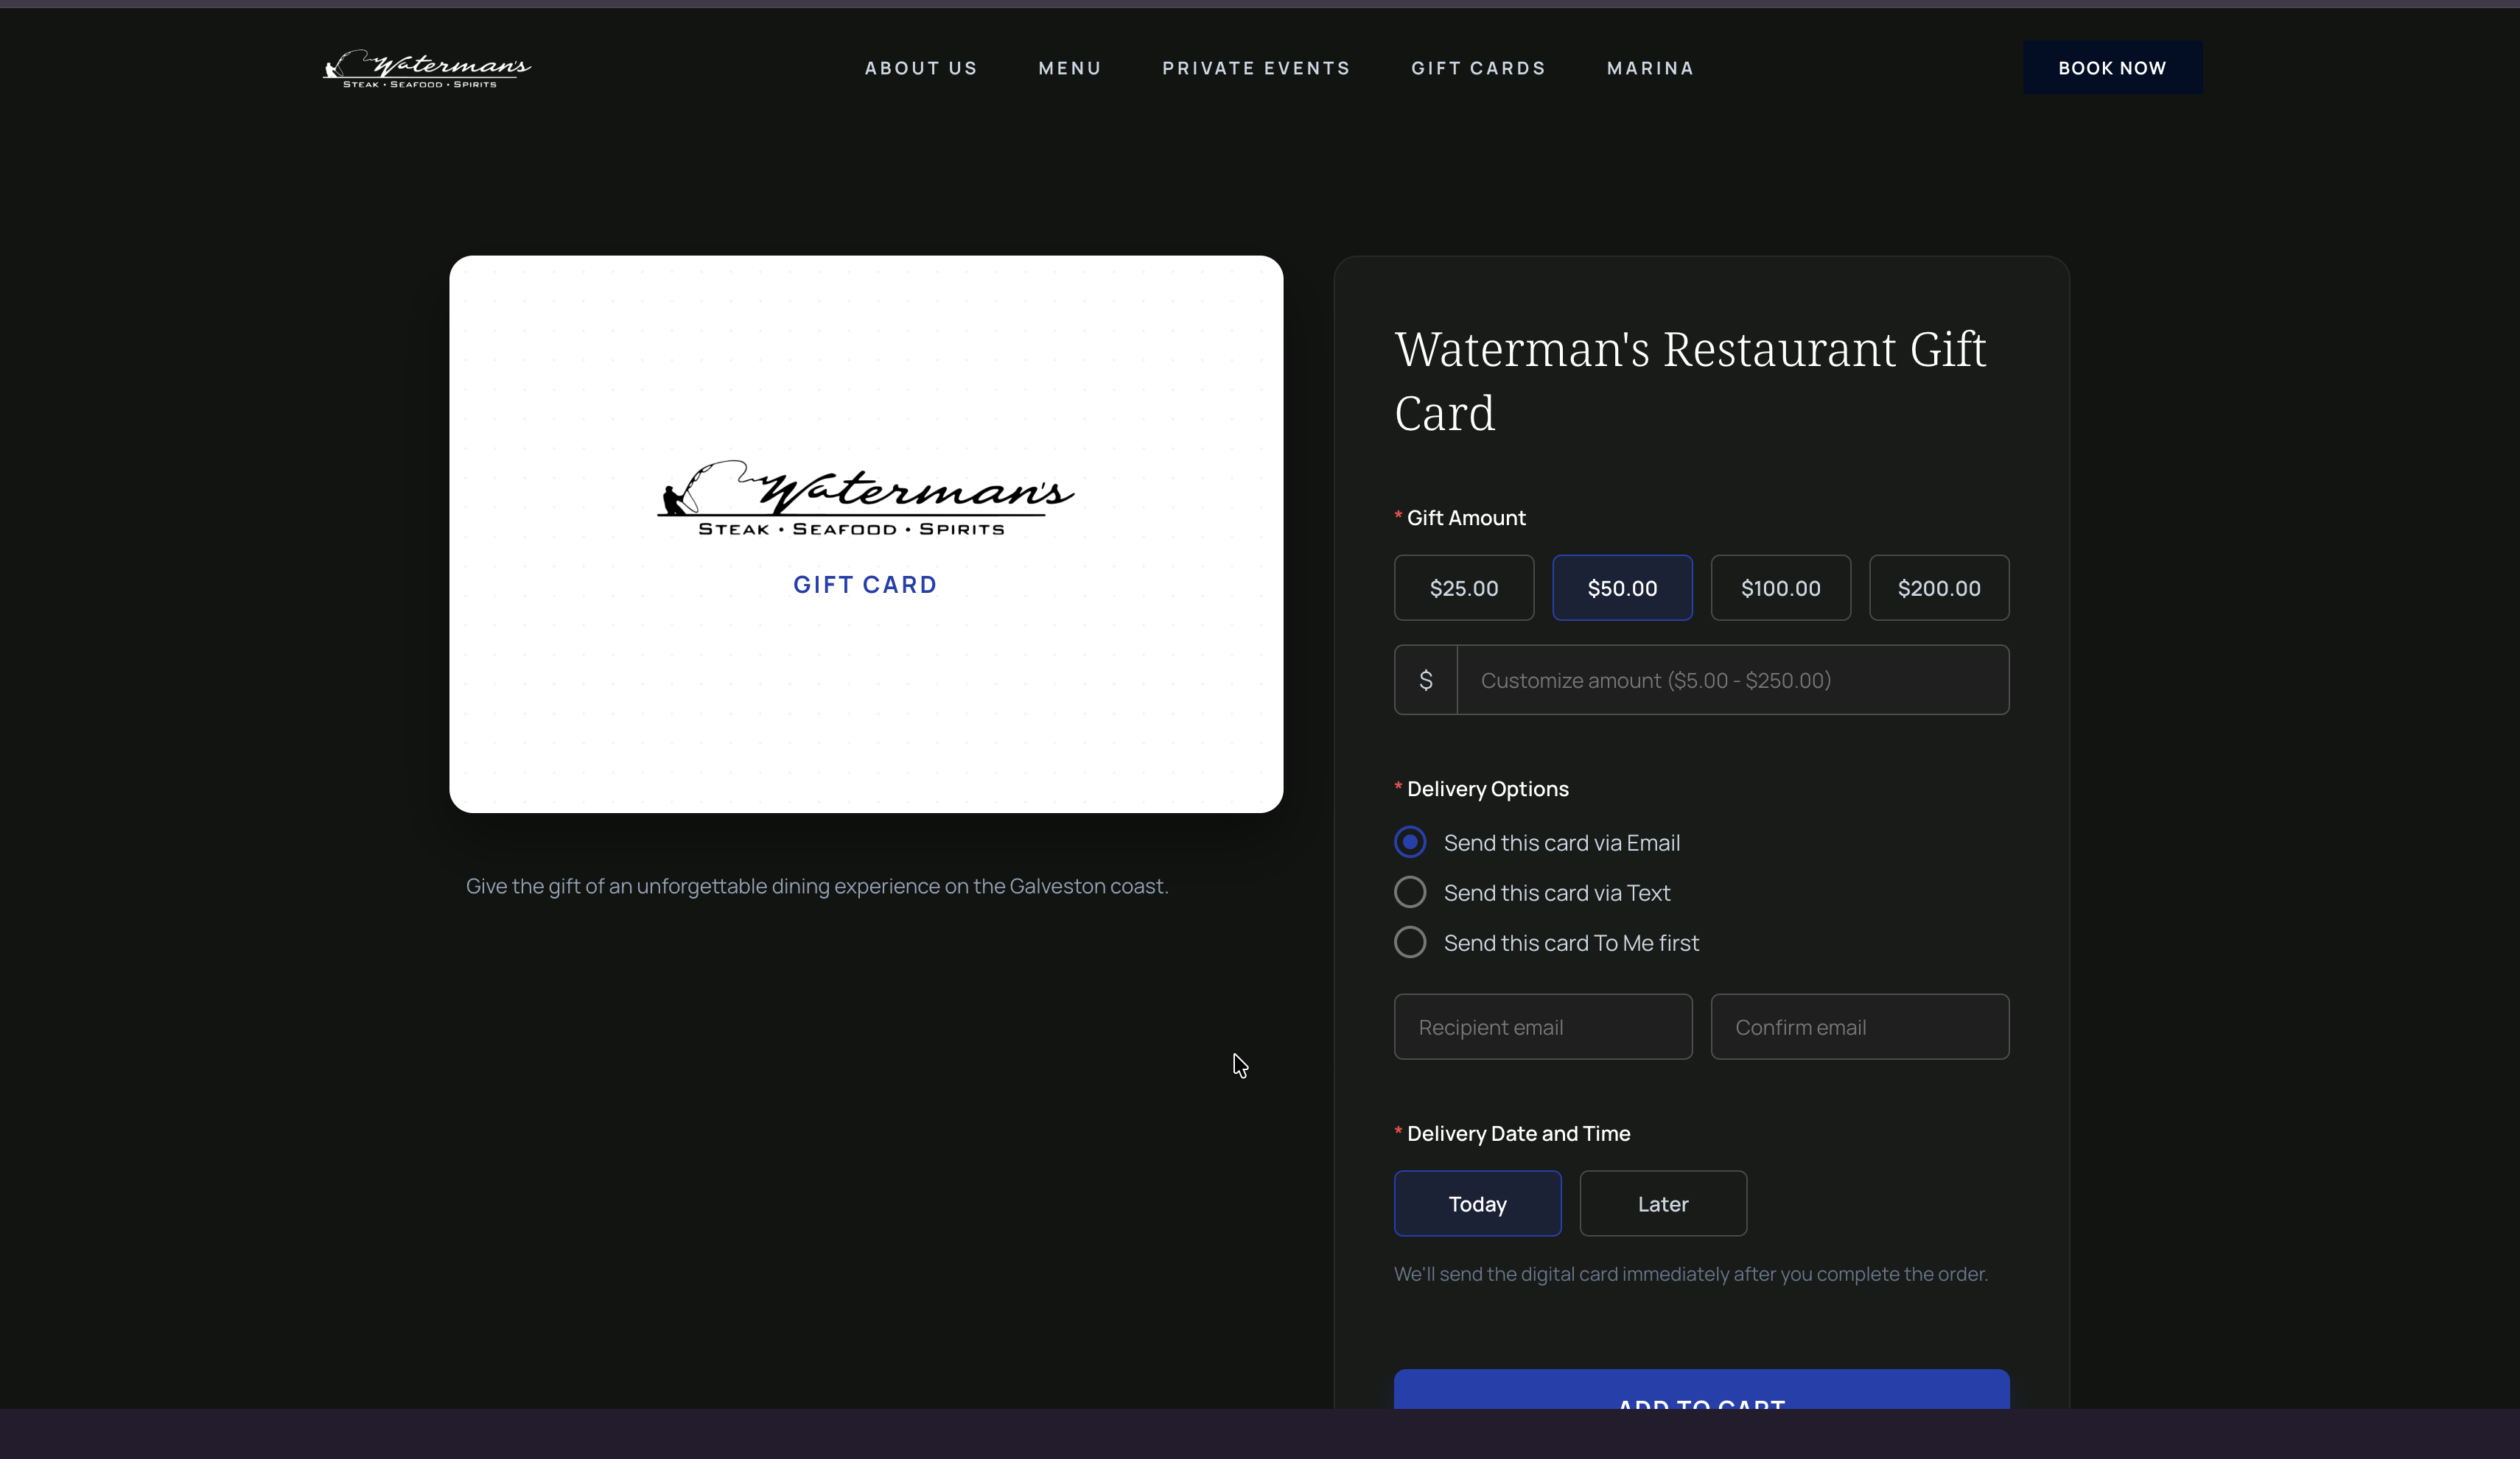
Task: Choose Later delivery option
Action: pos(1663,1203)
